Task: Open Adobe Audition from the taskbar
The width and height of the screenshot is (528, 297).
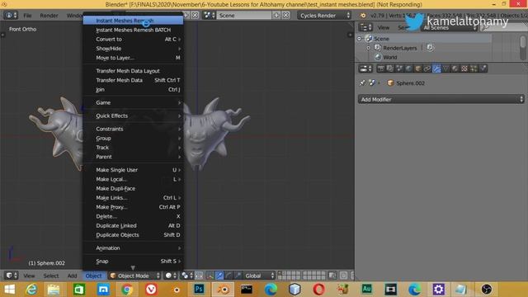Action: pyautogui.click(x=366, y=289)
